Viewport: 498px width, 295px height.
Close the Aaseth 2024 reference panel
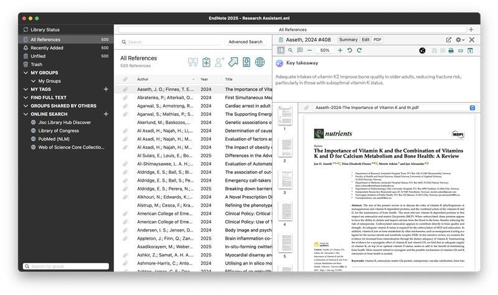(x=472, y=40)
